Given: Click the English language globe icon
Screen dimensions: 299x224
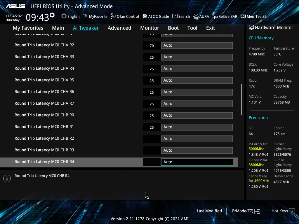Looking at the screenshot, I should pos(64,16).
